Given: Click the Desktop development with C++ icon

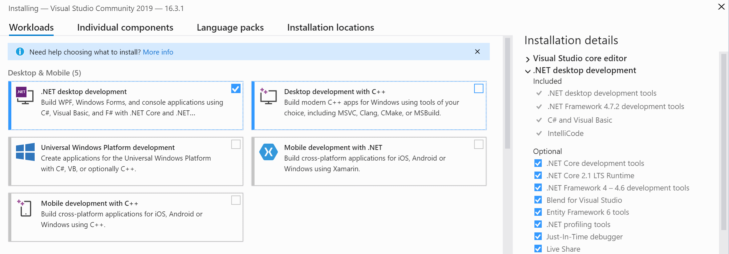Looking at the screenshot, I should click(x=268, y=96).
